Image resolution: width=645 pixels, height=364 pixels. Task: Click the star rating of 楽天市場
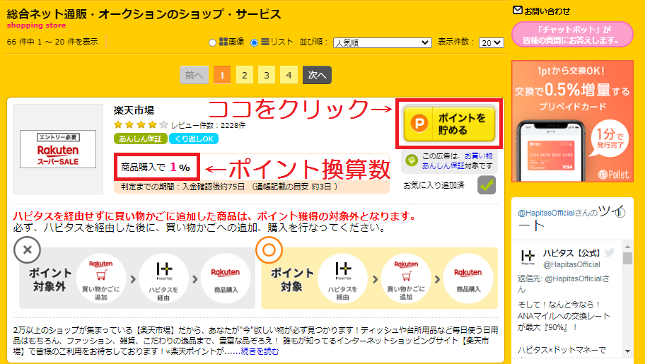point(141,125)
